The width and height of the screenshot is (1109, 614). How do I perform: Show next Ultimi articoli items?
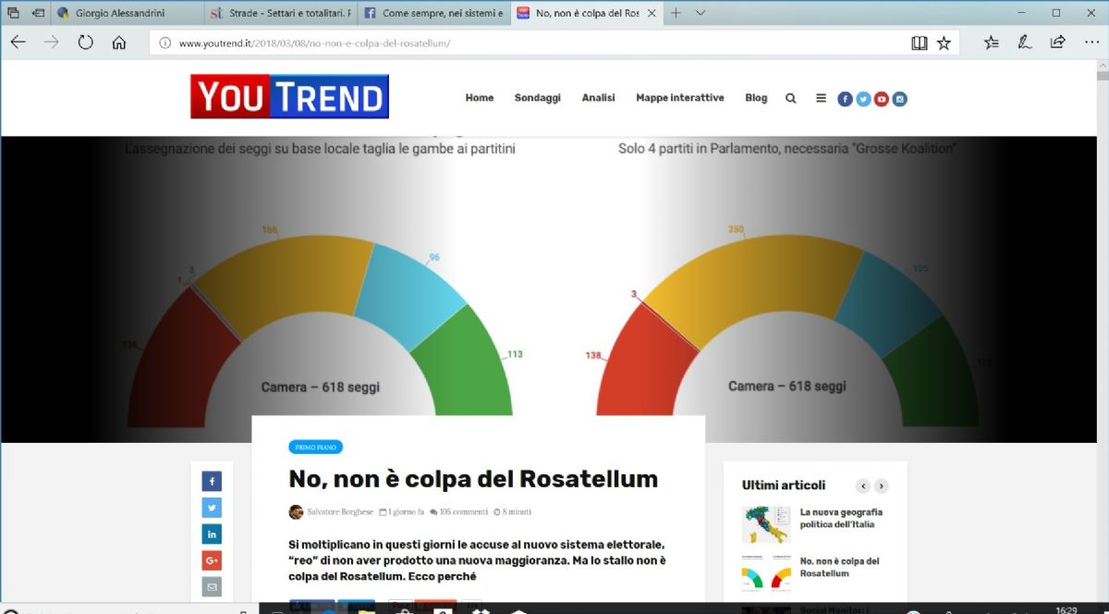881,486
